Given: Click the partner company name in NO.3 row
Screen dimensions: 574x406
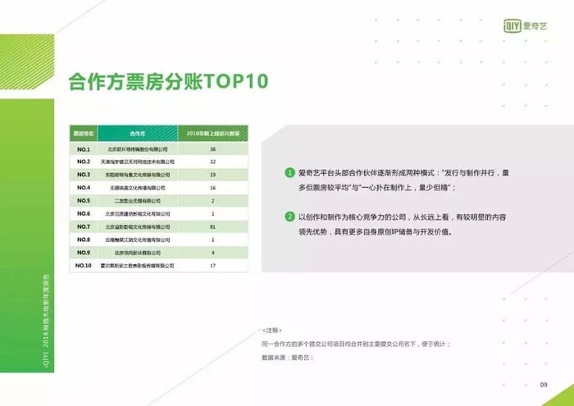Looking at the screenshot, I should click(138, 175).
